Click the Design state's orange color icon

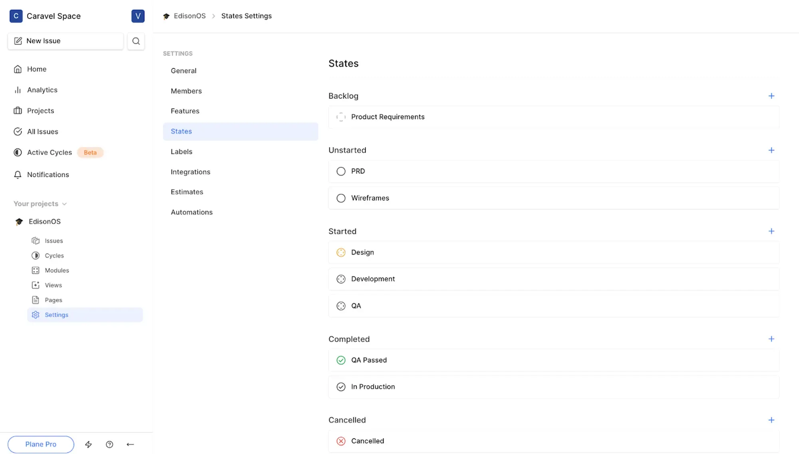(x=341, y=253)
